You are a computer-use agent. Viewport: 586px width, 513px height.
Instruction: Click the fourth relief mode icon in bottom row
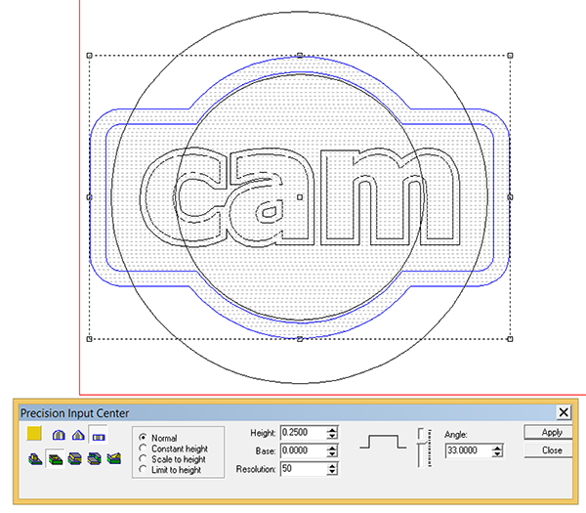pyautogui.click(x=94, y=458)
